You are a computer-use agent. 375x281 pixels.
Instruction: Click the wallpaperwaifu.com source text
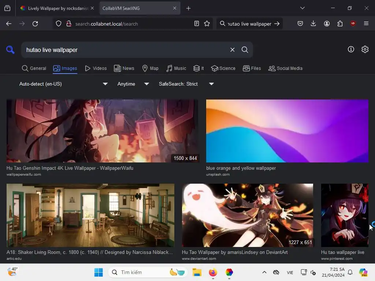coord(24,175)
